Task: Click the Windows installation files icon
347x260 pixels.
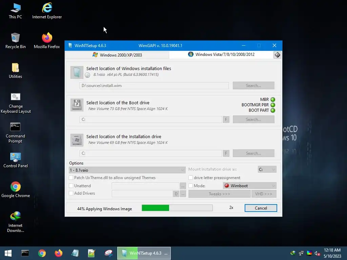Action: (x=77, y=72)
